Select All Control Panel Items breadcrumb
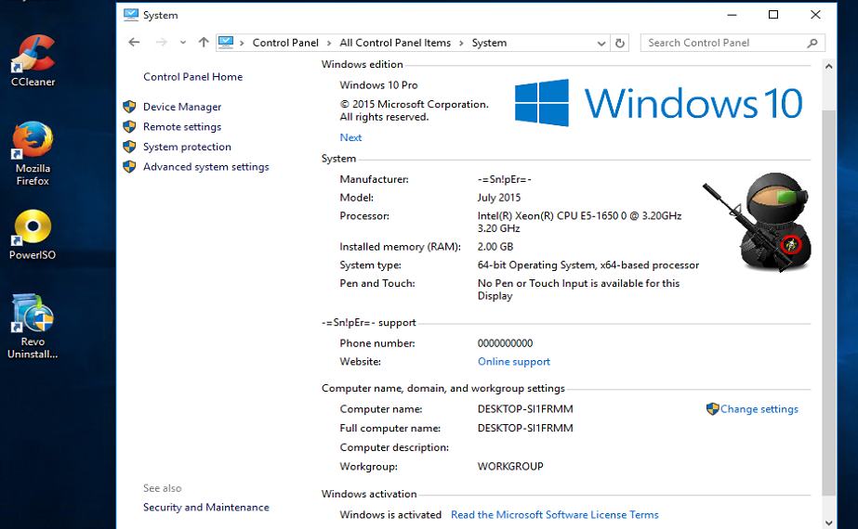 tap(395, 43)
